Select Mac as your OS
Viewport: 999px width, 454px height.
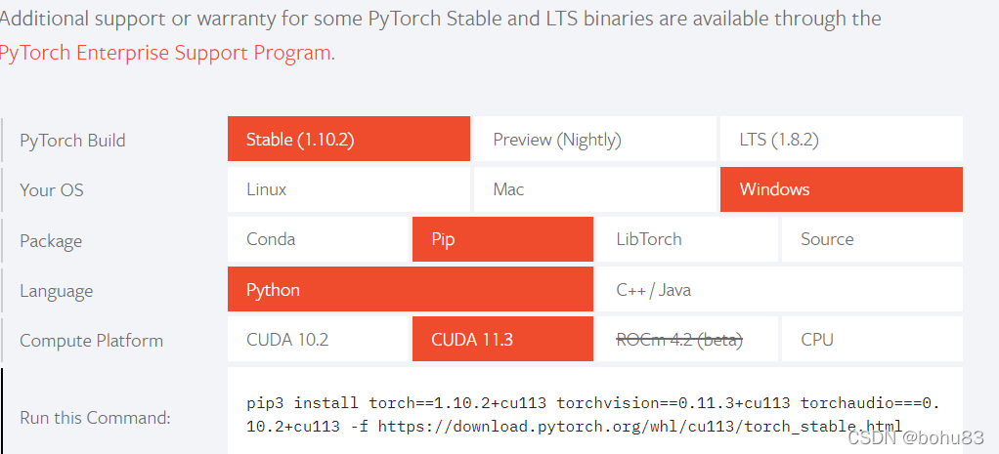point(594,189)
